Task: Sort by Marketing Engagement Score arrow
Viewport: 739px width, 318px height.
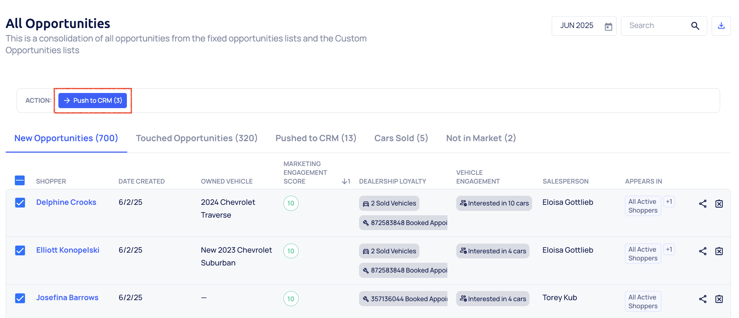Action: 346,181
